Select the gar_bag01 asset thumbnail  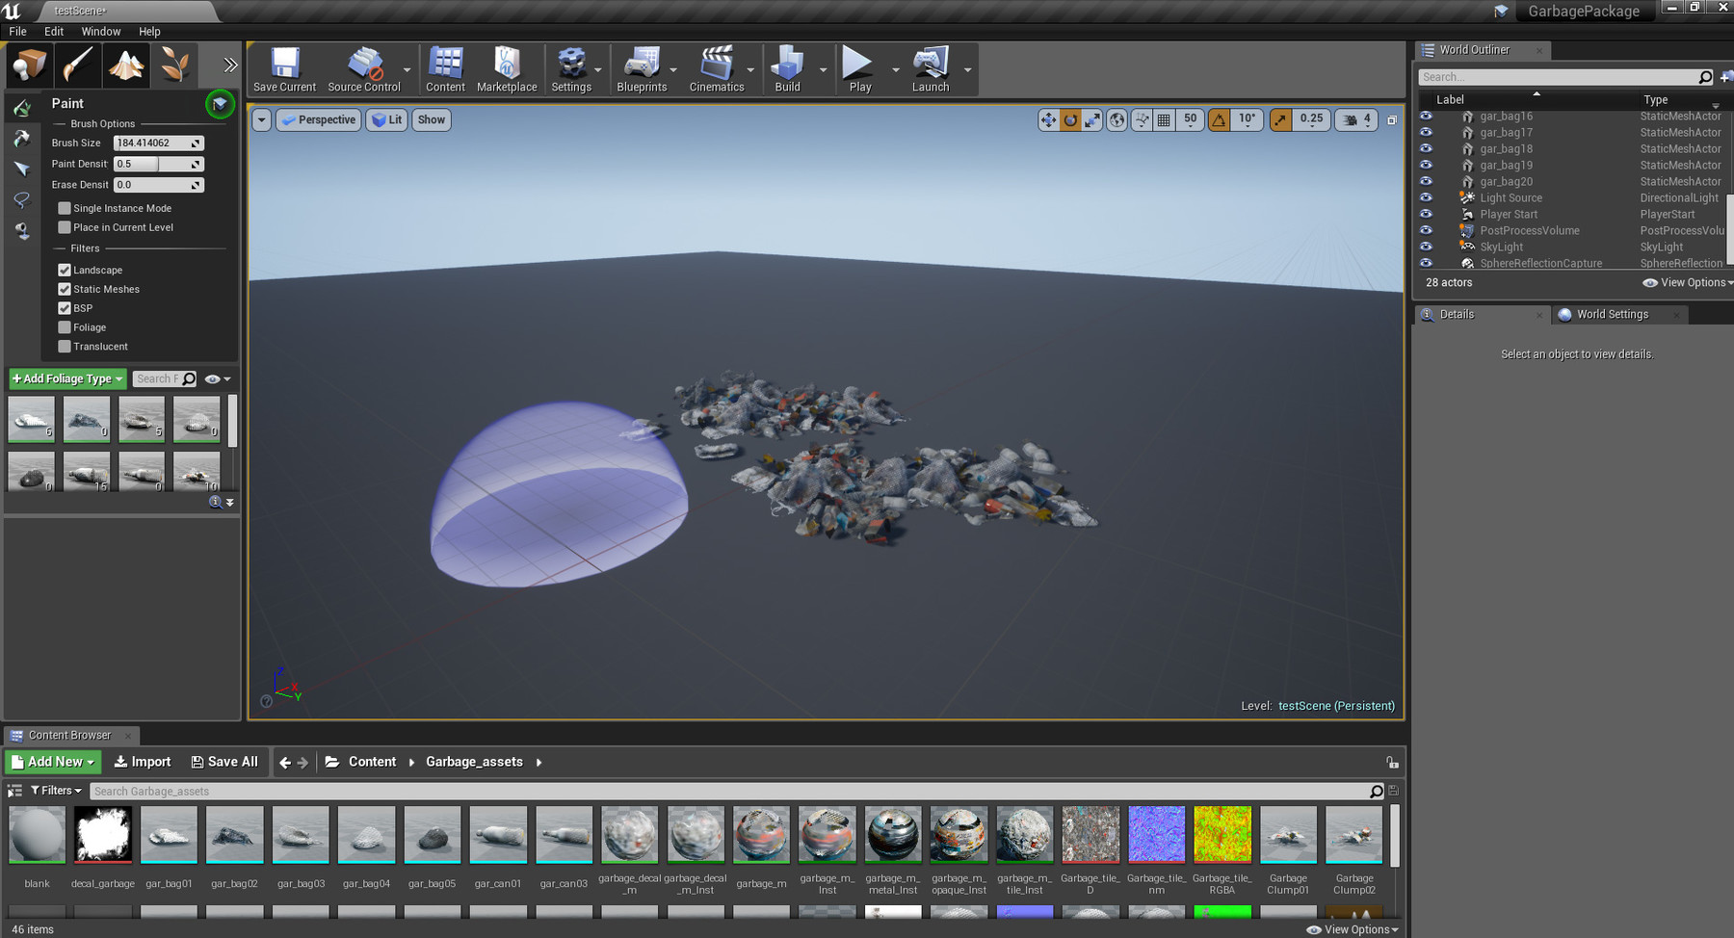169,835
